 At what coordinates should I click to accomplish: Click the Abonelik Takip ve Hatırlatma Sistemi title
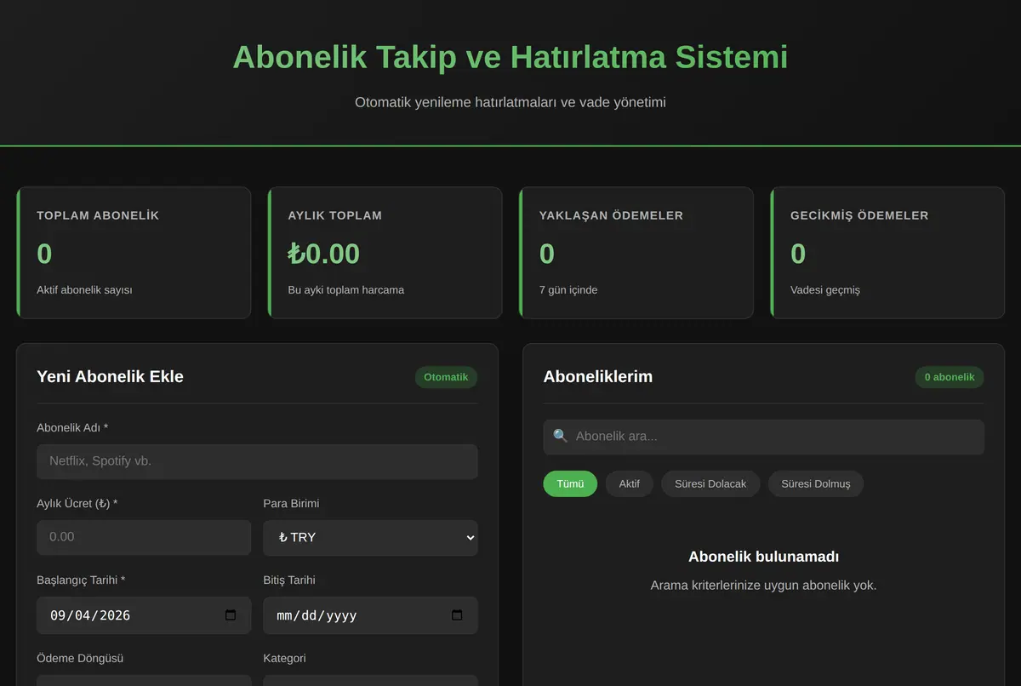(x=510, y=57)
